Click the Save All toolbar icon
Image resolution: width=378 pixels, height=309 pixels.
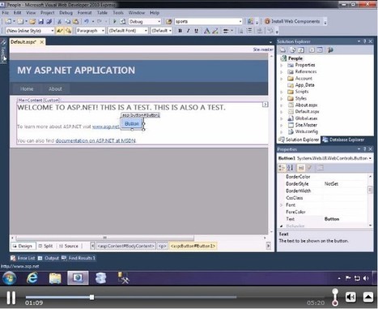coord(49,21)
